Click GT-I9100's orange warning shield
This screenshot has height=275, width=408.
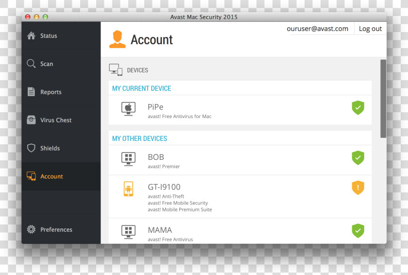(358, 188)
